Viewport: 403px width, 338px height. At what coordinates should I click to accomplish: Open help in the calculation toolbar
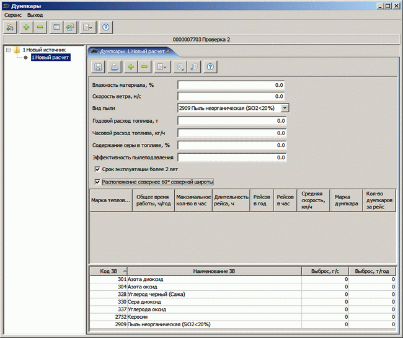pos(210,66)
